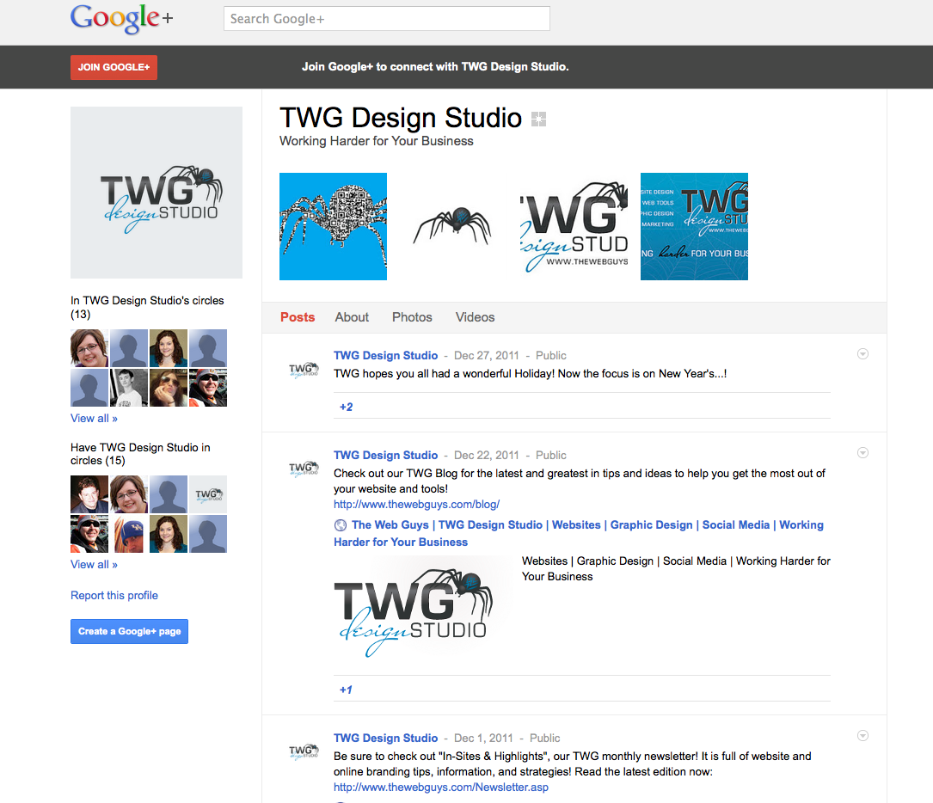Click the black-and-white boy avatar in TWG's circles
Screen dimensions: 933x803
point(129,388)
